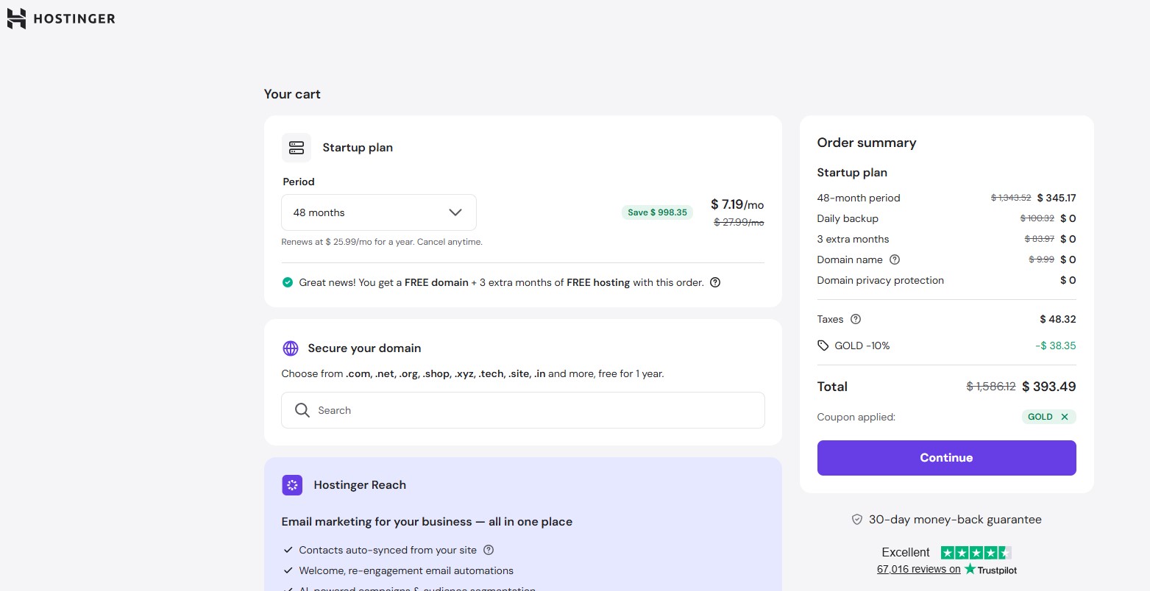Image resolution: width=1150 pixels, height=591 pixels.
Task: Click the Renews at $ 25.99/mo notice
Action: click(382, 242)
